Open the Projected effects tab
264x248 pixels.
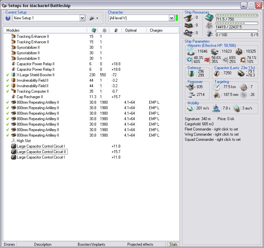click(140, 244)
